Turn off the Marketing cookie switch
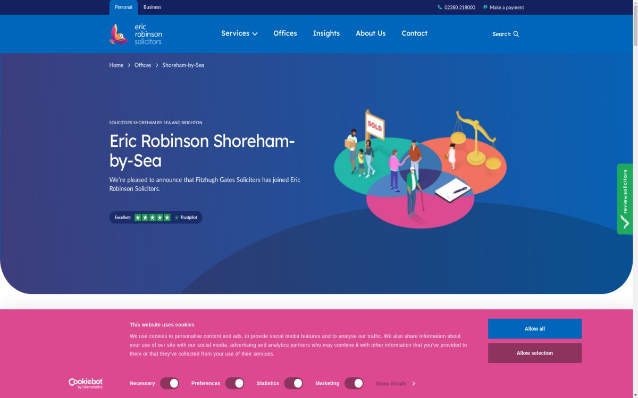 [x=354, y=383]
